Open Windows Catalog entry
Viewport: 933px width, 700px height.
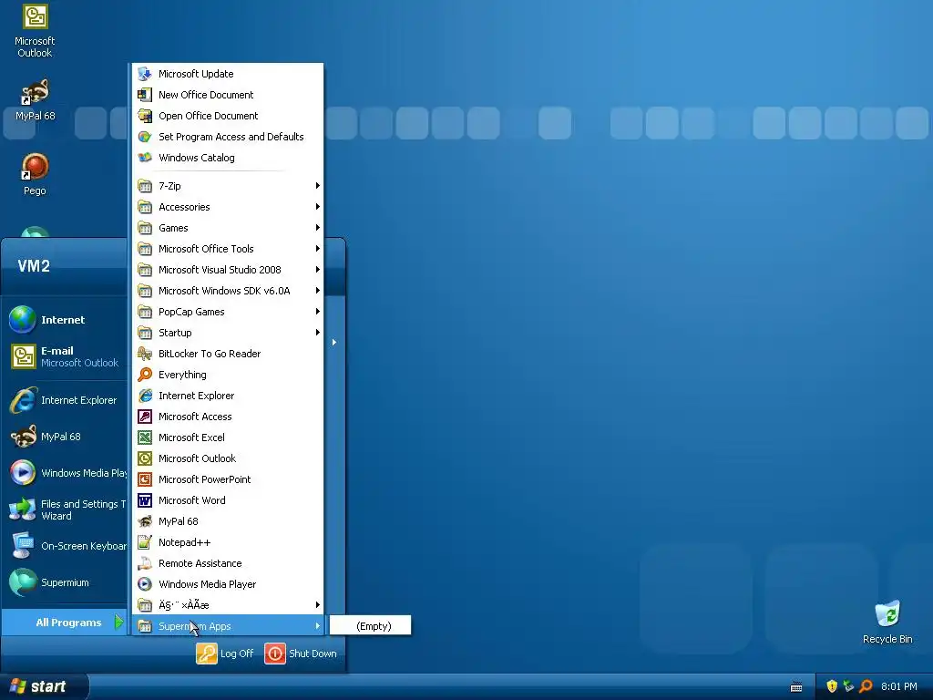pyautogui.click(x=227, y=158)
